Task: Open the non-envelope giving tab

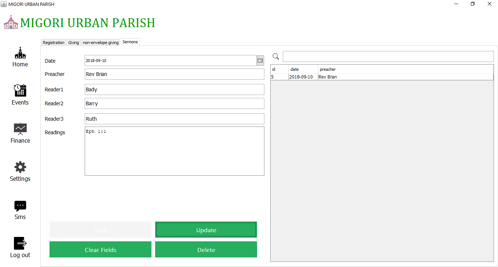Action: coord(100,43)
